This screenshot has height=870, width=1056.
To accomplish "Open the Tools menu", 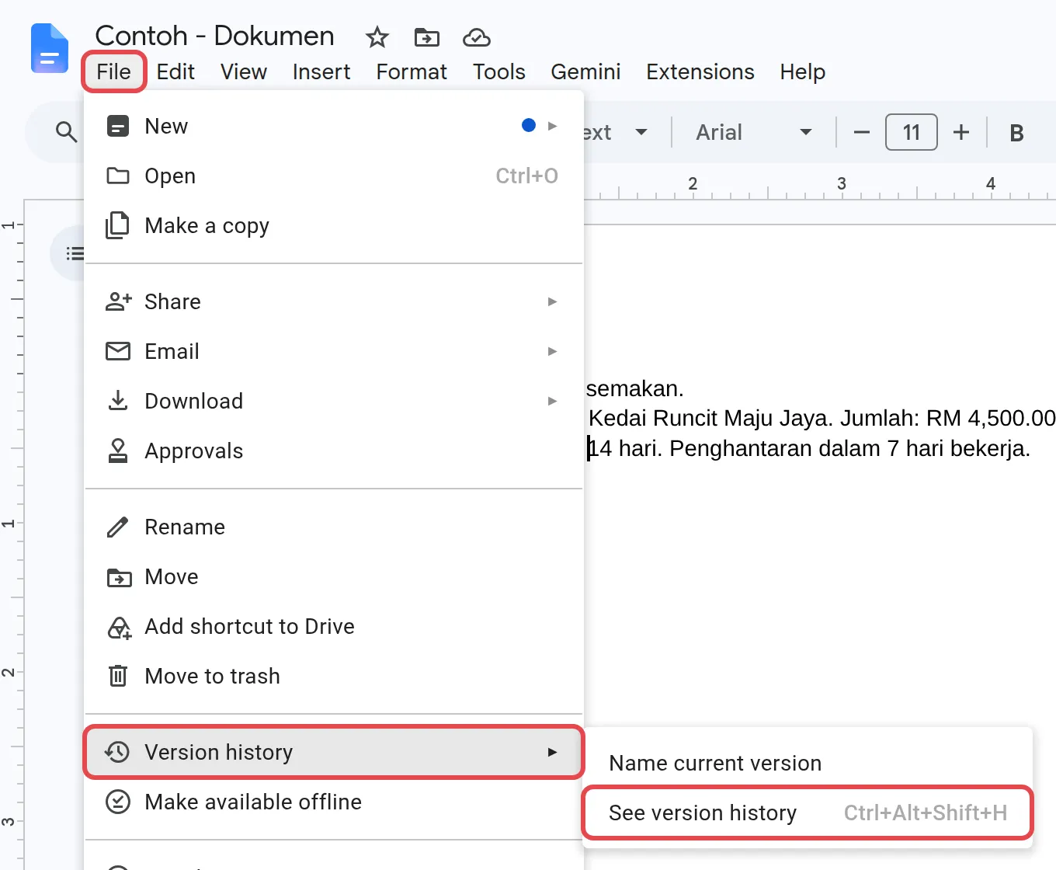I will click(499, 71).
